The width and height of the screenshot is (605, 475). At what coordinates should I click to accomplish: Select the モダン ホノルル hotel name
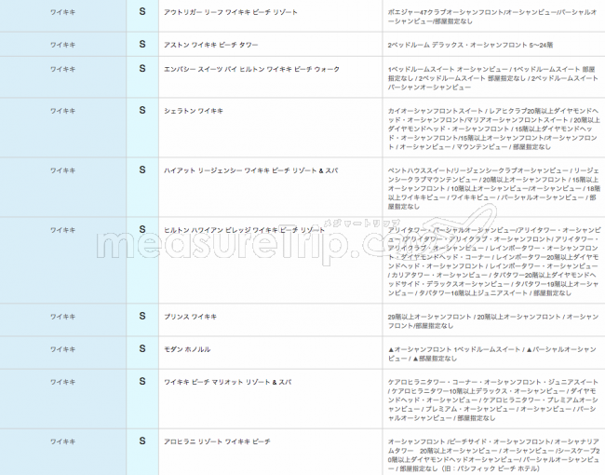187,349
